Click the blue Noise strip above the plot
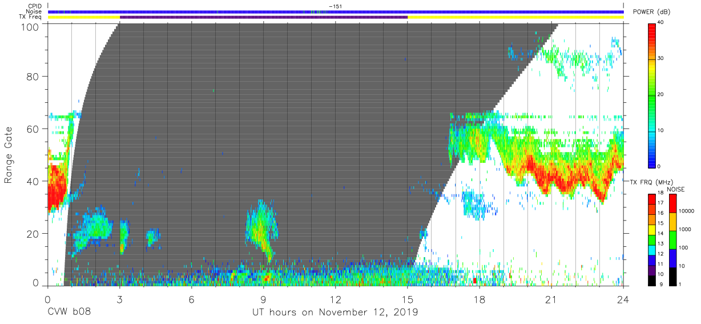701x324 pixels. point(336,11)
